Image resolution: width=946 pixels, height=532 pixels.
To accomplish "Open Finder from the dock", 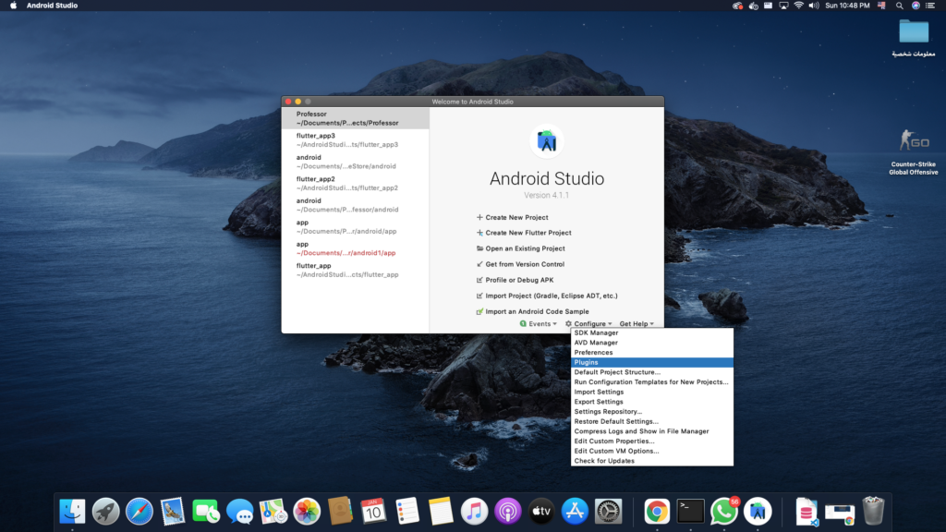I will click(x=72, y=512).
